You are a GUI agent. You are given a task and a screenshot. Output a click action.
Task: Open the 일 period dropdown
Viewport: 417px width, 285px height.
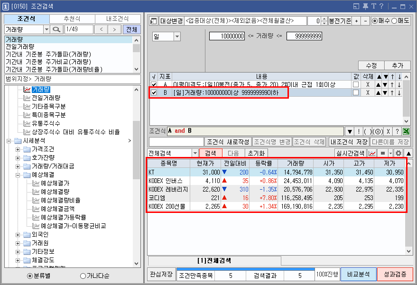[177, 37]
